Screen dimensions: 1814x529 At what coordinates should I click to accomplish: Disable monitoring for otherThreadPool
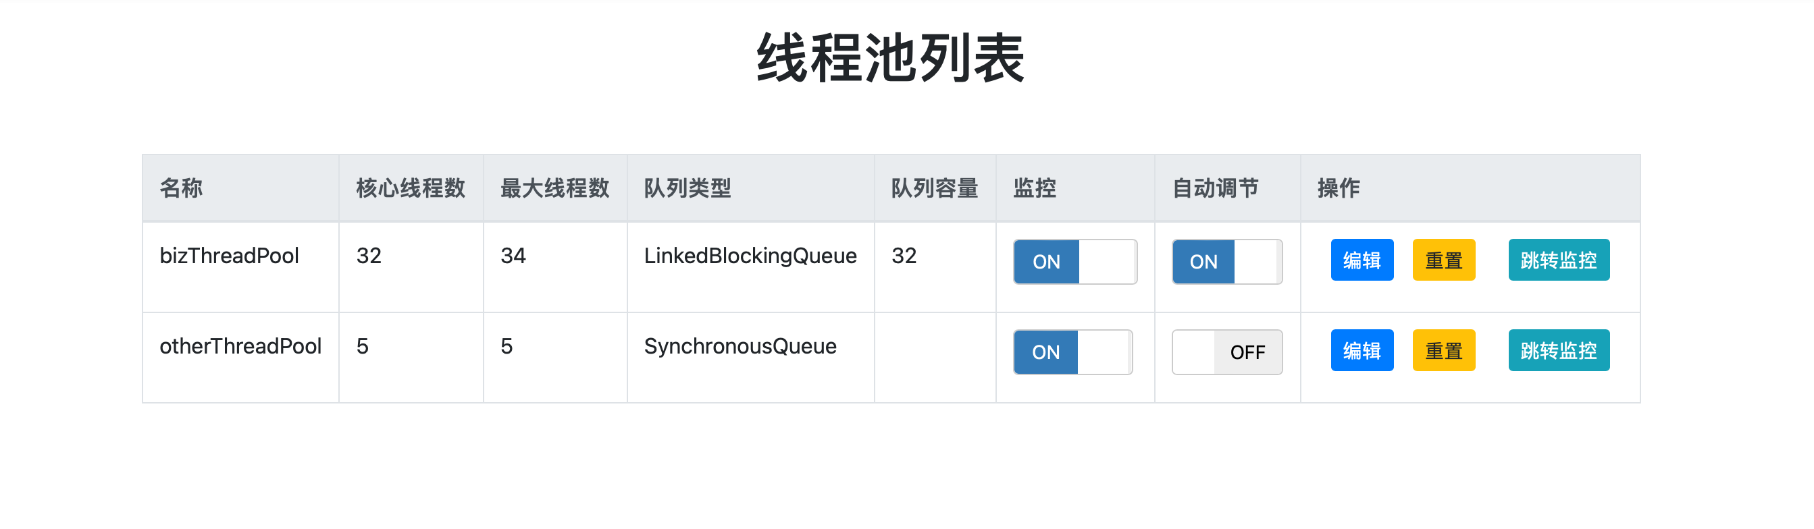click(1072, 352)
